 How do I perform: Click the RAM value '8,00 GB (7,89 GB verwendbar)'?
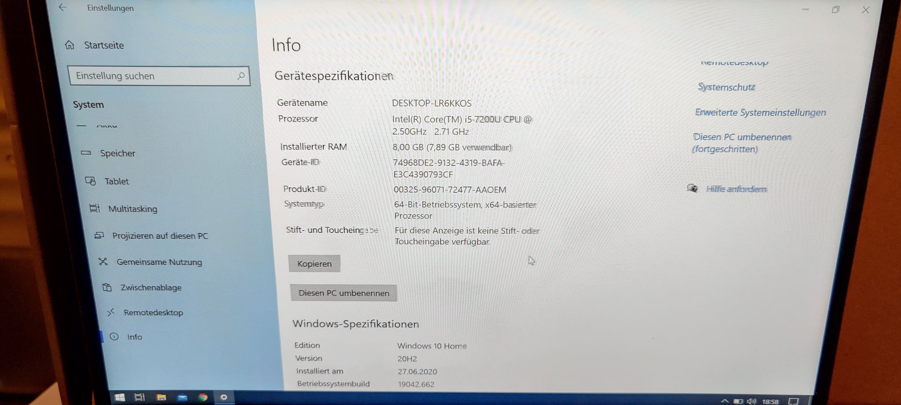coord(452,147)
